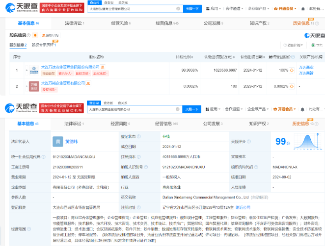The width and height of the screenshot is (325, 250).
Task: Clear the search field in the top page
Action: [178, 9]
